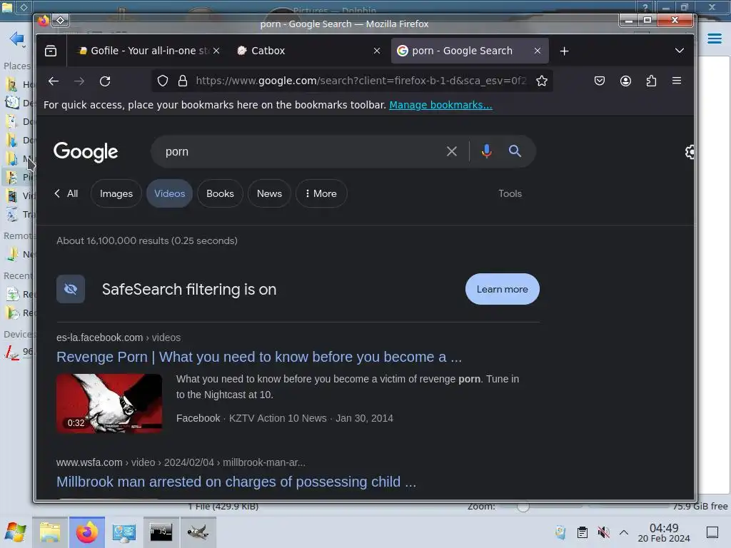Image resolution: width=731 pixels, height=548 pixels.
Task: Open the Firefox application hamburger menu
Action: (x=677, y=81)
